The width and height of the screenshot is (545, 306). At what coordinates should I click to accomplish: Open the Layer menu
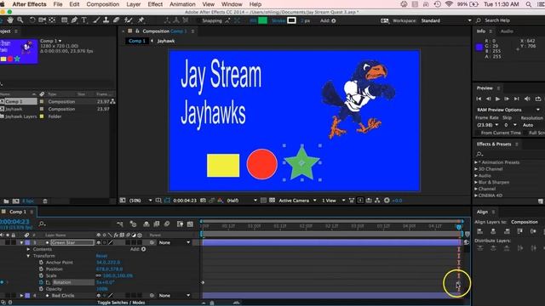(134, 4)
